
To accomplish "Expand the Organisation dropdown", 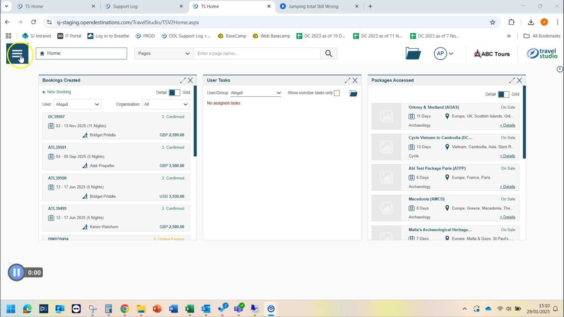I will click(166, 104).
